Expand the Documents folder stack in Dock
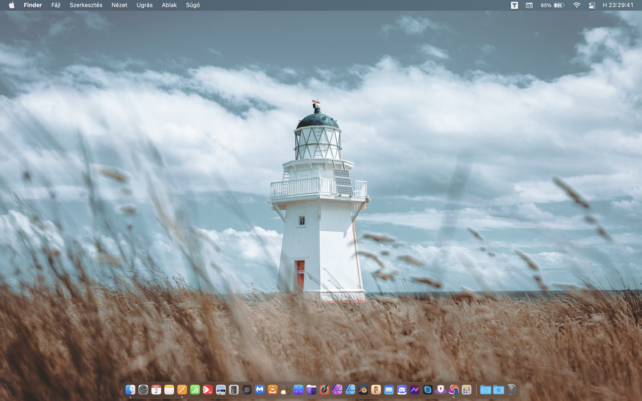This screenshot has width=642, height=401. click(x=485, y=390)
